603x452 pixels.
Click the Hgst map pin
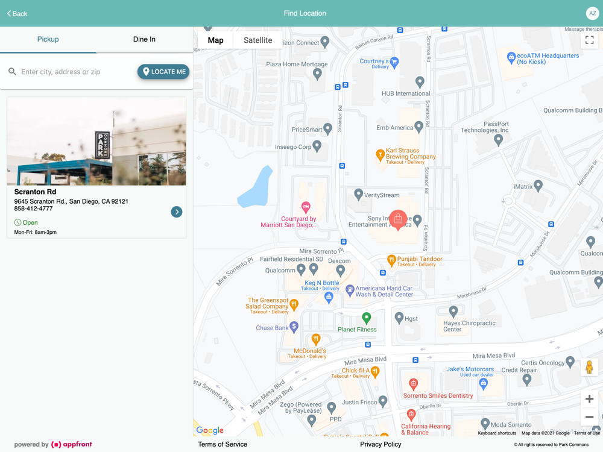click(399, 318)
